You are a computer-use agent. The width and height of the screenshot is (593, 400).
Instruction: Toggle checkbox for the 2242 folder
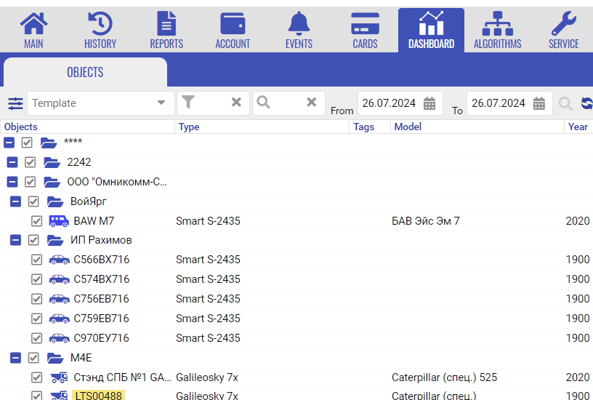[x=31, y=162]
